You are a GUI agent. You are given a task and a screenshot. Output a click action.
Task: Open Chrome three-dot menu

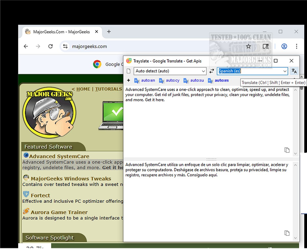pos(297,46)
